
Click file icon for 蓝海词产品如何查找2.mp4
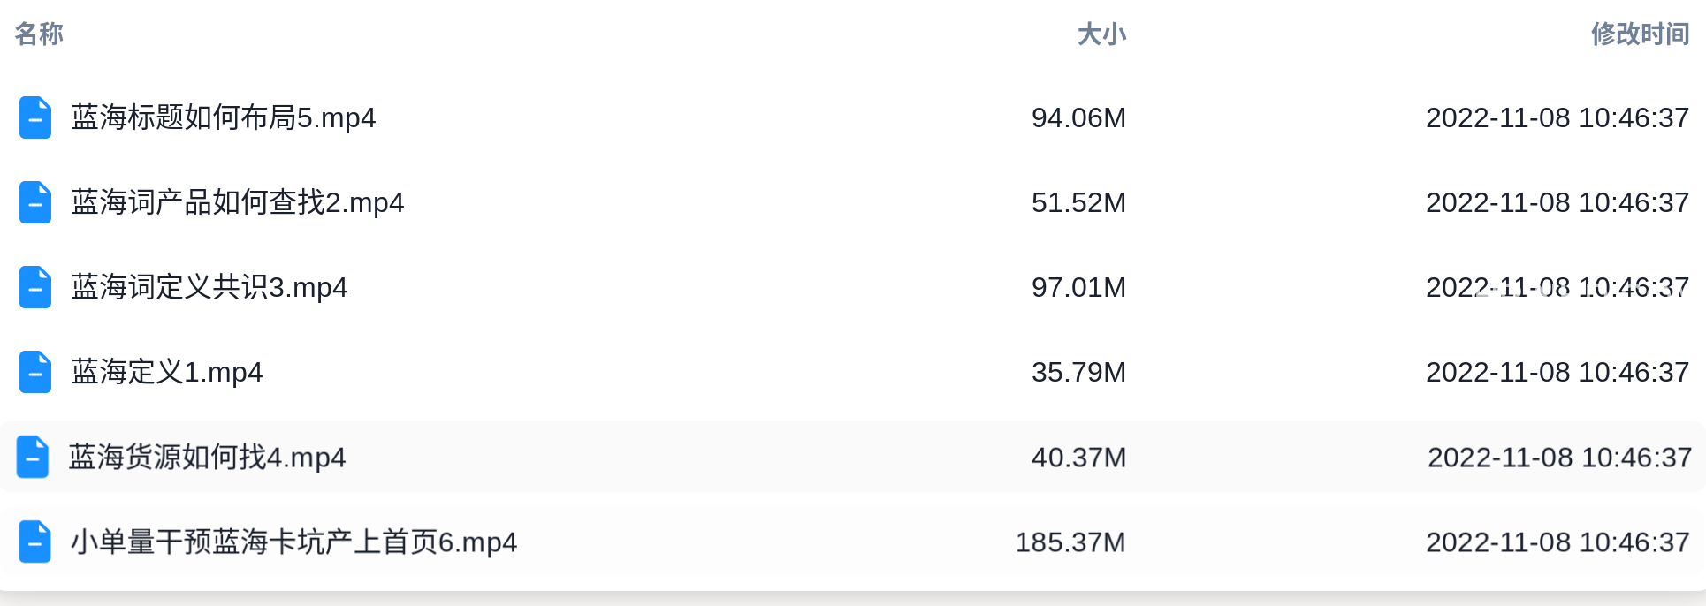point(35,202)
